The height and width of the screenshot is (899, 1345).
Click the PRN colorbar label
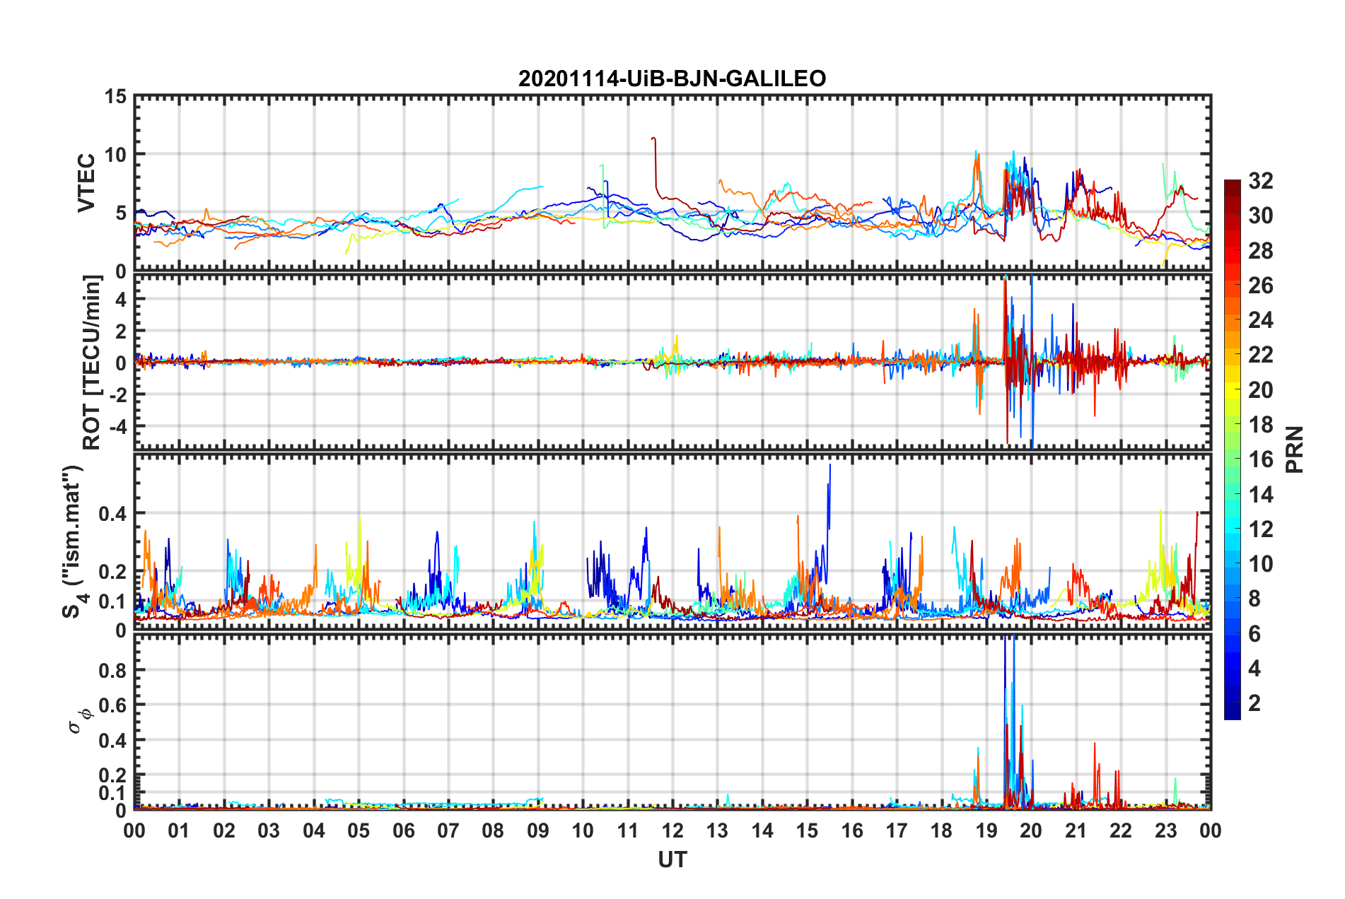pos(1294,449)
